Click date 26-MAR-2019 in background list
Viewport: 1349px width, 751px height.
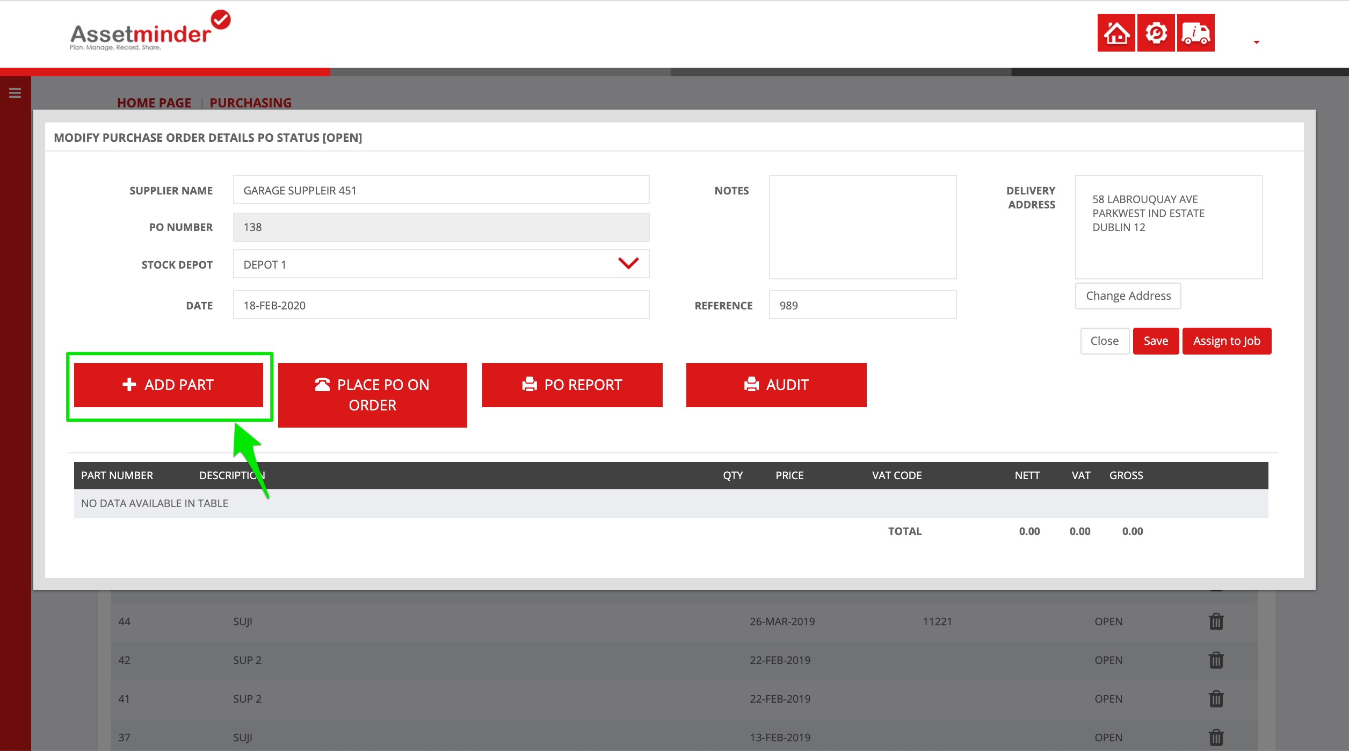(x=782, y=622)
